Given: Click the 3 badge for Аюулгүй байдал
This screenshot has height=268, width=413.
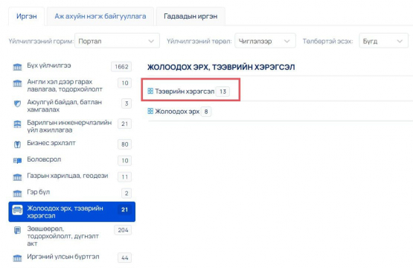Looking at the screenshot, I should (x=127, y=103).
